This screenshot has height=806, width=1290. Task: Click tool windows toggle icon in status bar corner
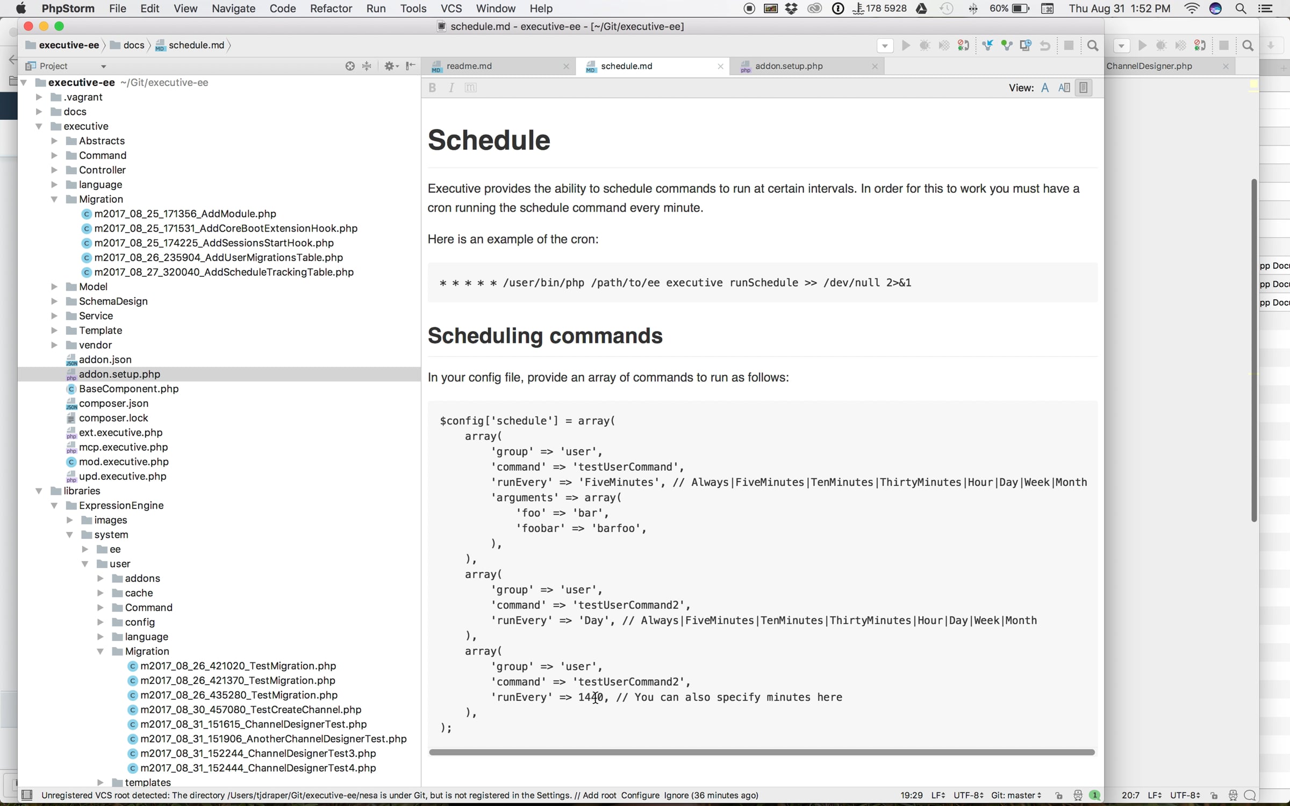point(27,795)
